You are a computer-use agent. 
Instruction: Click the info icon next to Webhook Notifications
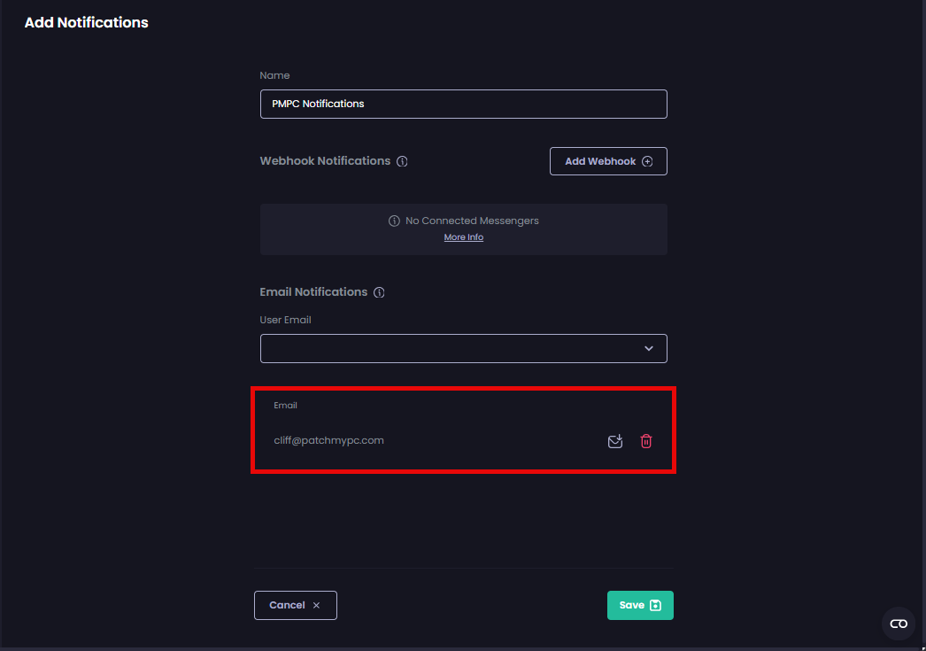pos(403,160)
